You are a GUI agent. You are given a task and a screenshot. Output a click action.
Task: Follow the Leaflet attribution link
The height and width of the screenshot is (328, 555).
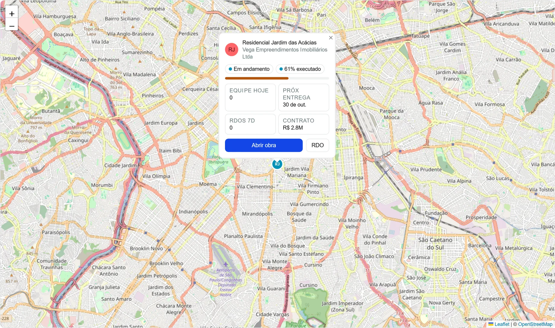502,324
